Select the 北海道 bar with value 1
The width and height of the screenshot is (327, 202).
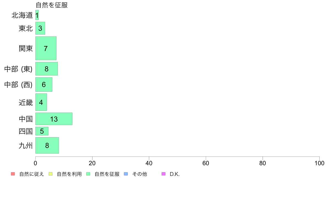coord(37,15)
